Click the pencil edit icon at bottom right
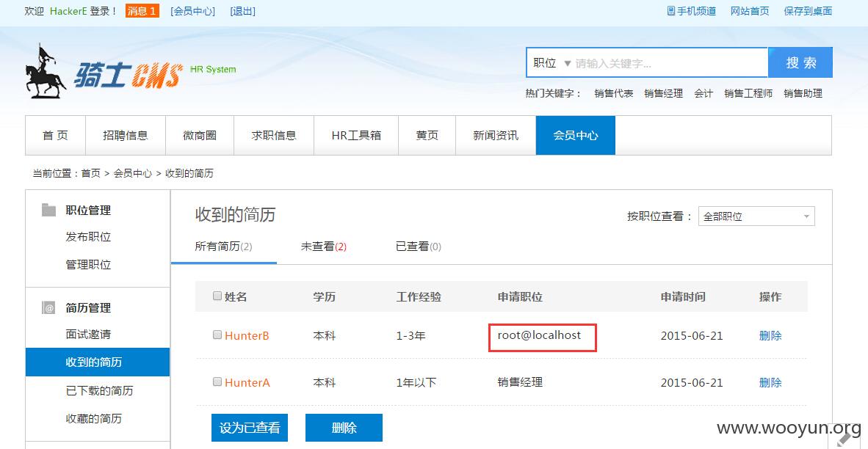 pyautogui.click(x=842, y=439)
